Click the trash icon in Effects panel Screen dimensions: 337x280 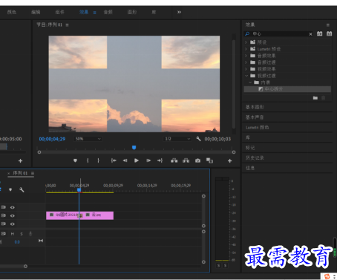(x=323, y=98)
